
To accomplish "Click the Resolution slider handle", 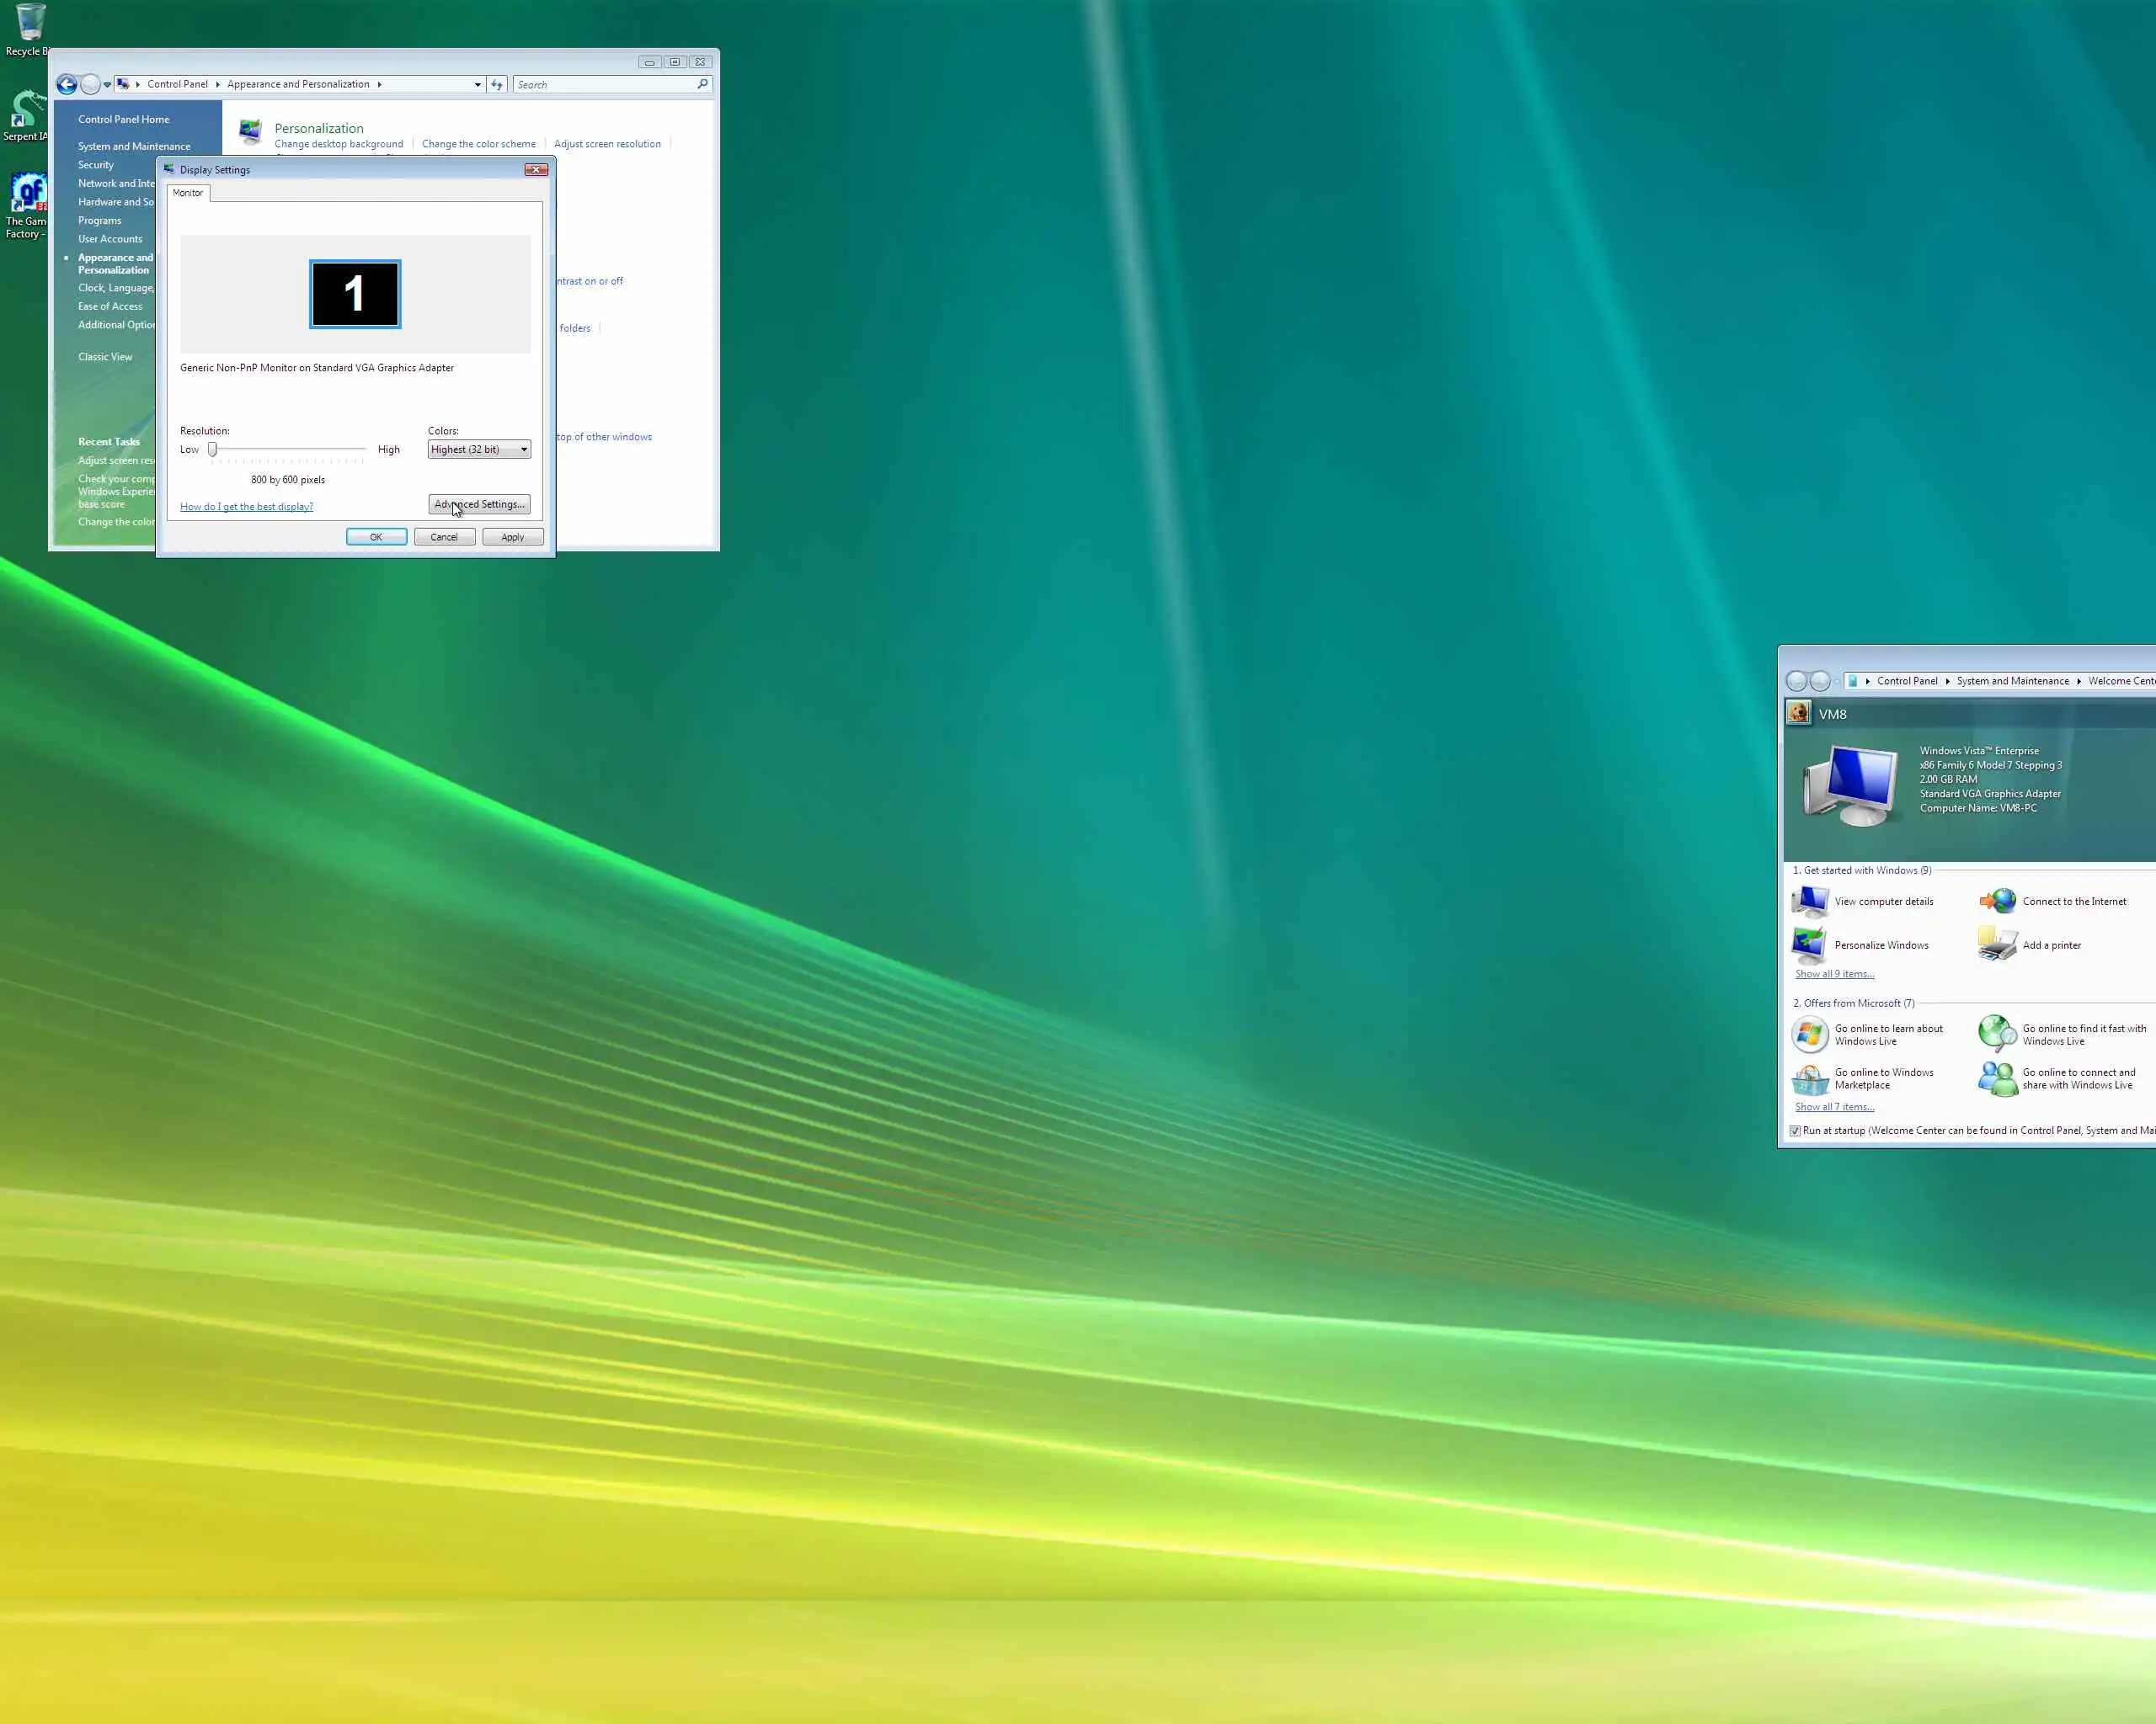I will point(212,450).
